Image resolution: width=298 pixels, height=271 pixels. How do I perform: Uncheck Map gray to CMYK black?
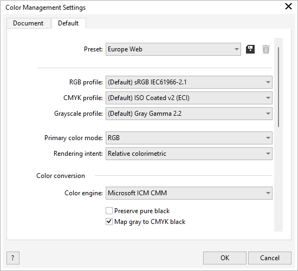[109, 222]
